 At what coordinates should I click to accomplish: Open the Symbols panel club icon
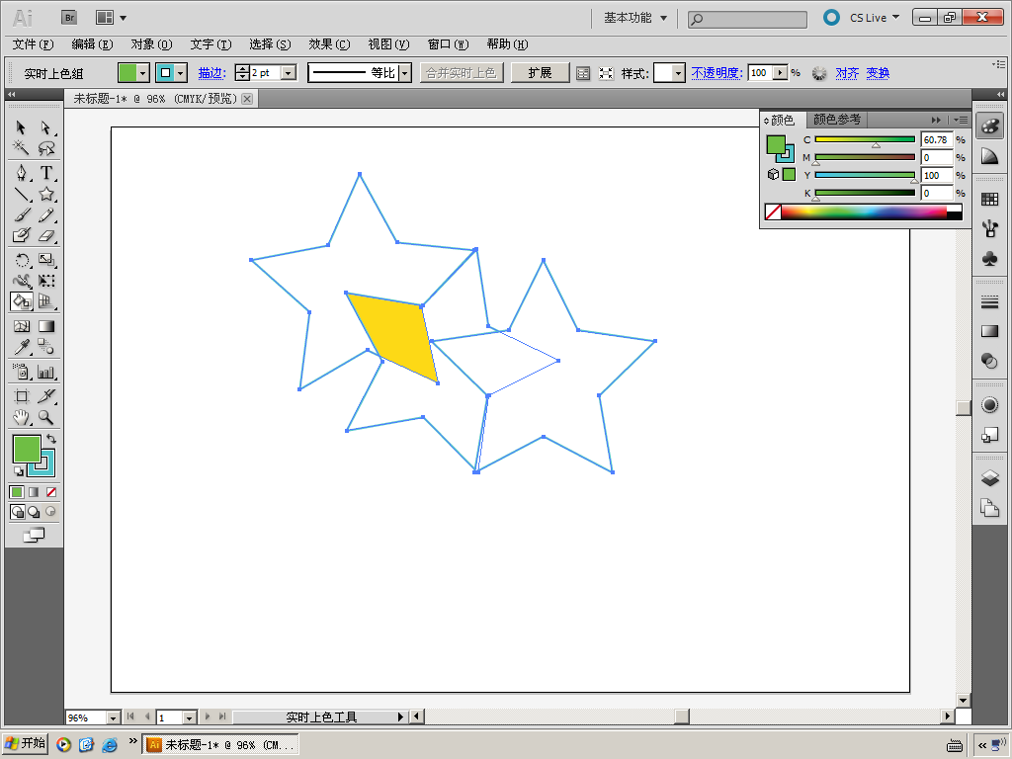click(989, 258)
